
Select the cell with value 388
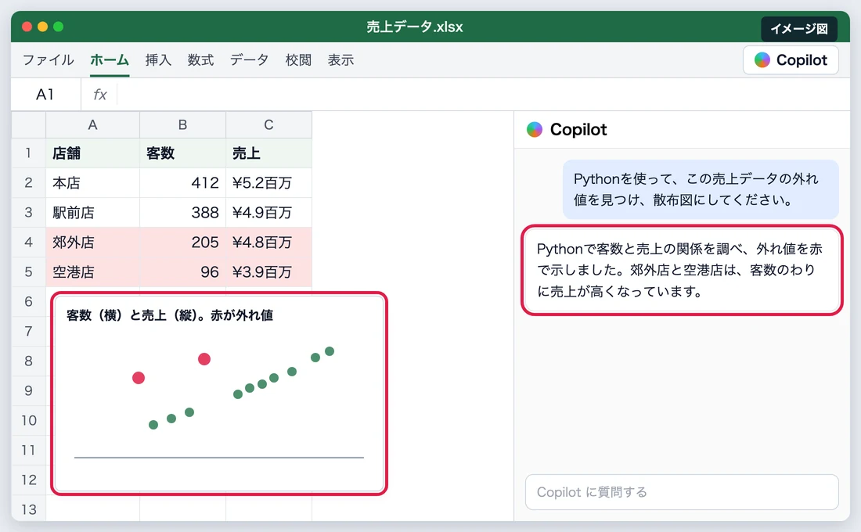183,212
